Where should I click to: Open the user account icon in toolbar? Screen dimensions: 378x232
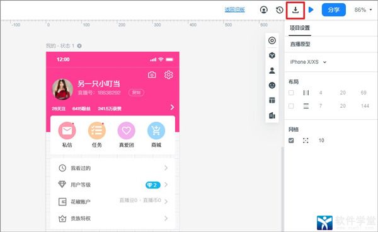(264, 10)
